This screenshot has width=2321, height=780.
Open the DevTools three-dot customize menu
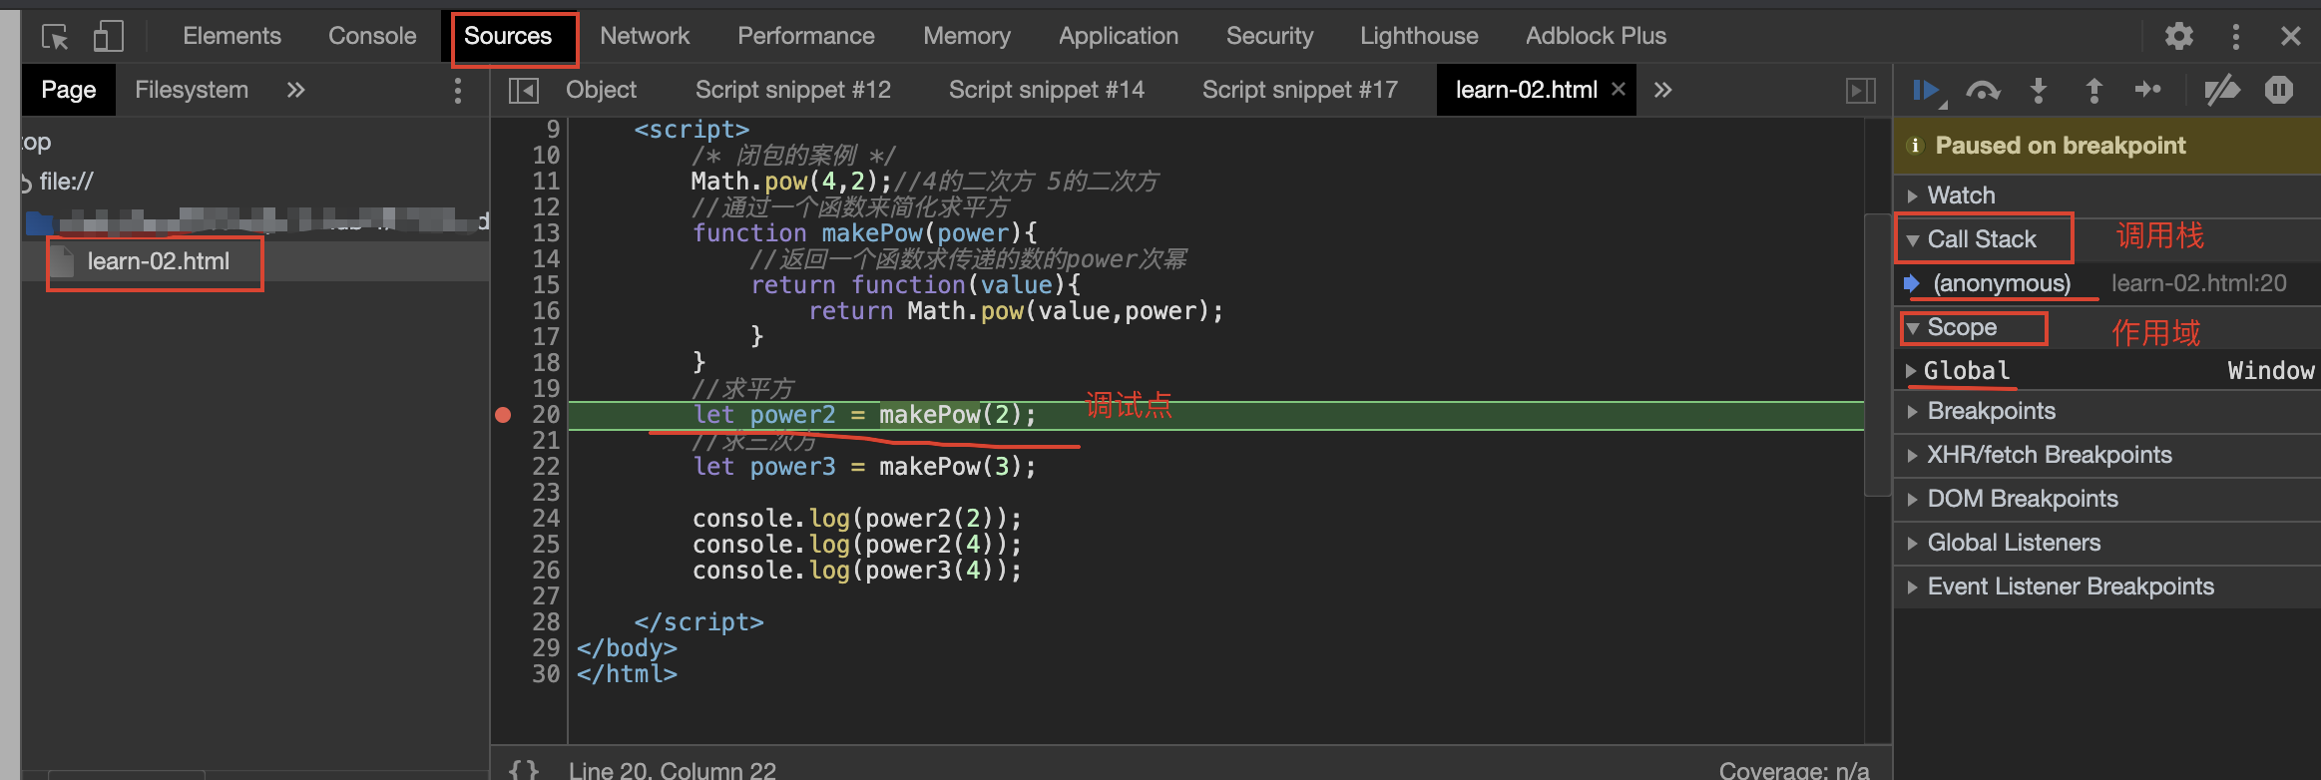2236,37
